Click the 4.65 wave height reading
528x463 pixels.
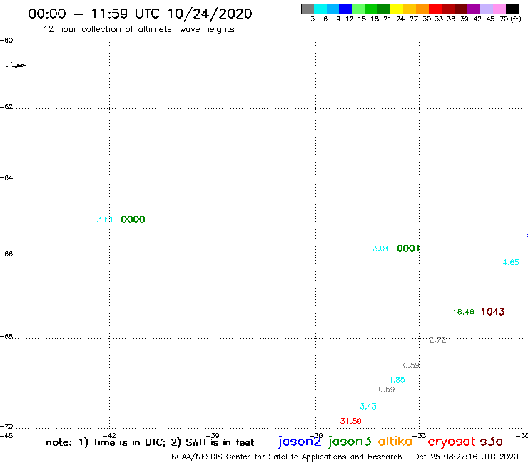tap(511, 262)
